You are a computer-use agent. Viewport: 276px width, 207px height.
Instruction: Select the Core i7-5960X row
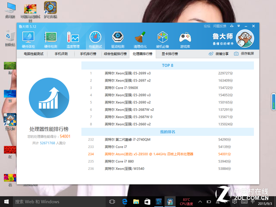click(x=168, y=88)
